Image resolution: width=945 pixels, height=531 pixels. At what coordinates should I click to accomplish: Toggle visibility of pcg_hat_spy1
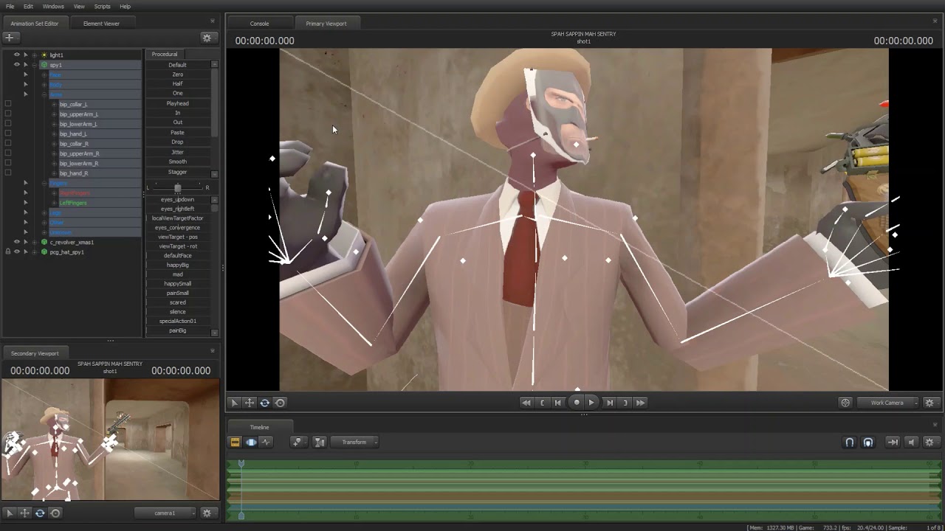click(17, 252)
